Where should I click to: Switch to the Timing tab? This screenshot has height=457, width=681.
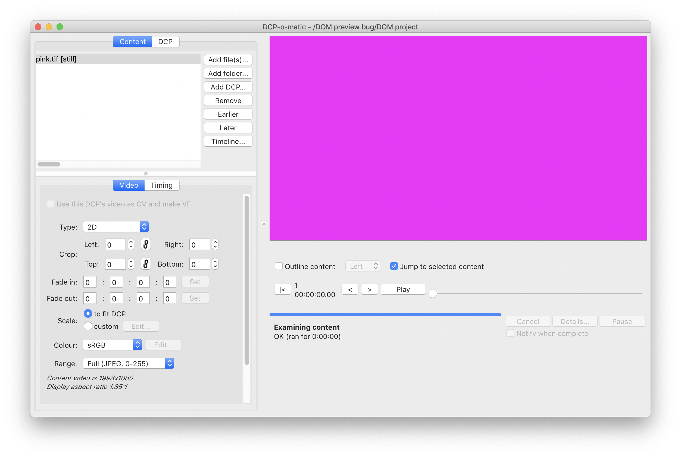point(162,185)
